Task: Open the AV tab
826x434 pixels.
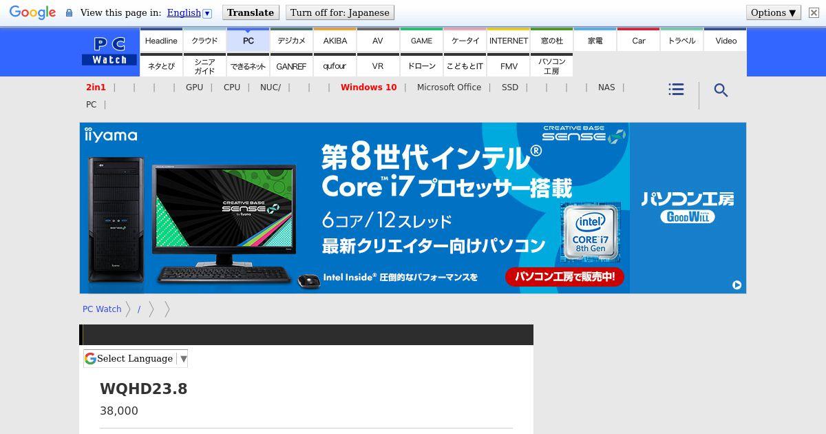Action: [378, 41]
